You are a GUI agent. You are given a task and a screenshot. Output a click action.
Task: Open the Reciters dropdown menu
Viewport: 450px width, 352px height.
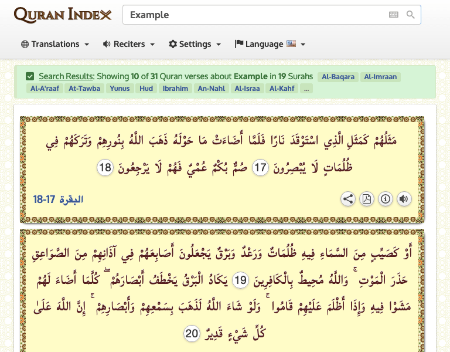pyautogui.click(x=129, y=44)
